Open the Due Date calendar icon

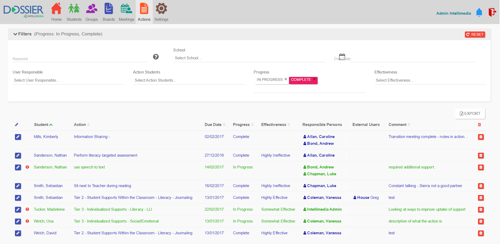click(x=342, y=57)
